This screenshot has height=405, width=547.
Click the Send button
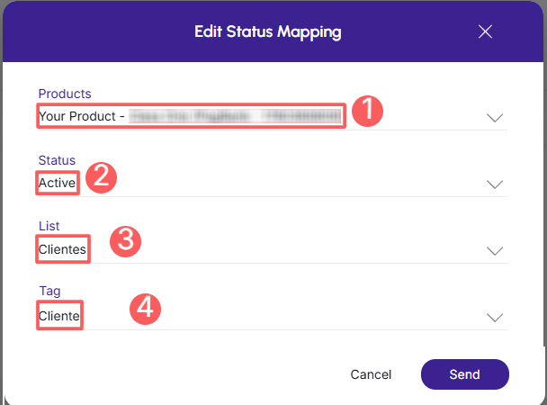point(464,374)
